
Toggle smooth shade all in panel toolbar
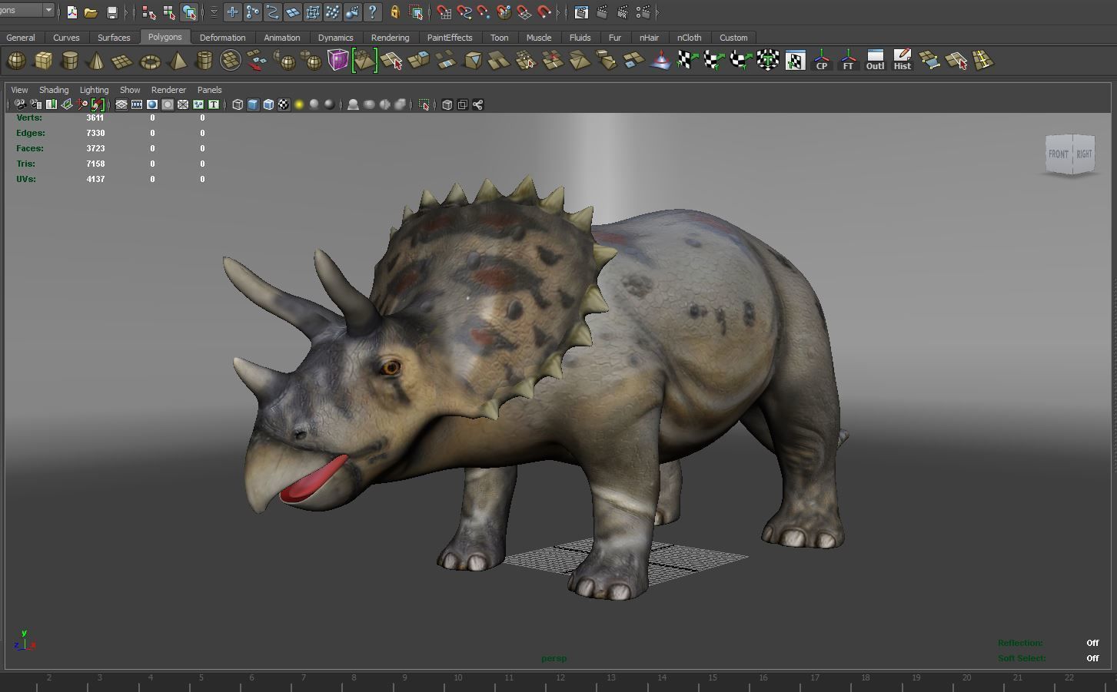coord(253,104)
